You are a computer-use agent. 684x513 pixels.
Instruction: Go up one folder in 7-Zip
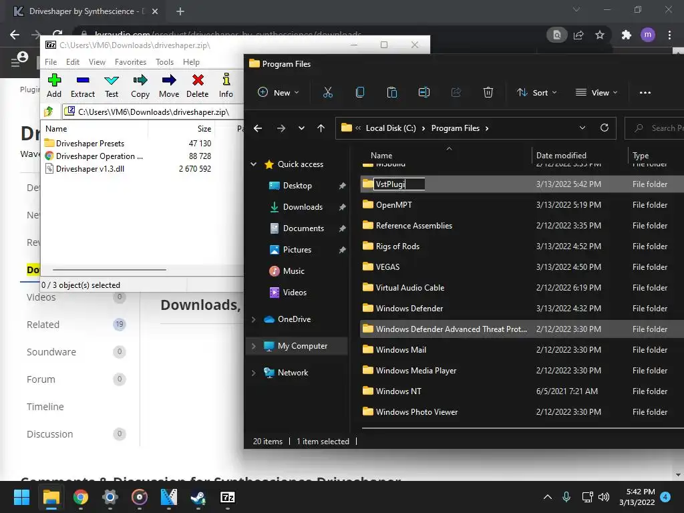pos(49,112)
